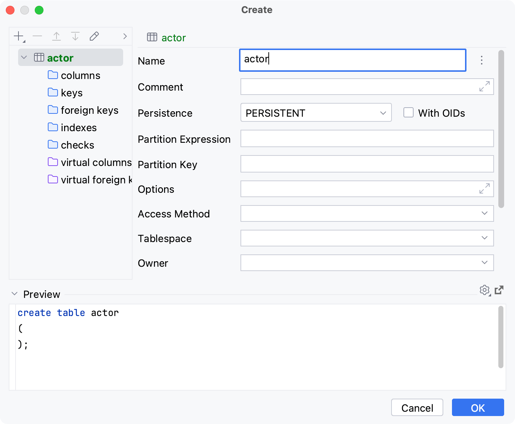
Task: Click the Edit pencil icon
Action: (94, 36)
